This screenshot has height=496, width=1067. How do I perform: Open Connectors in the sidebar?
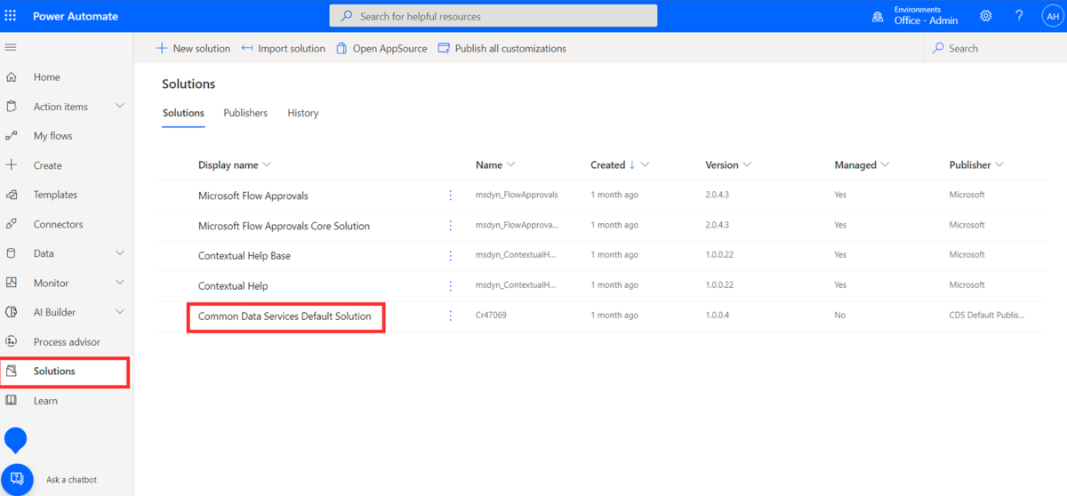(59, 224)
